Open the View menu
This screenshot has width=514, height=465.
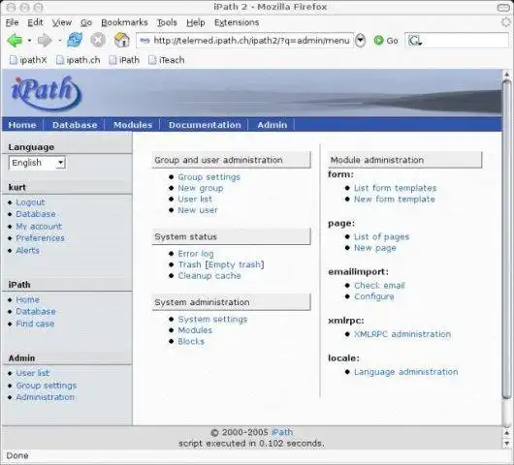62,22
